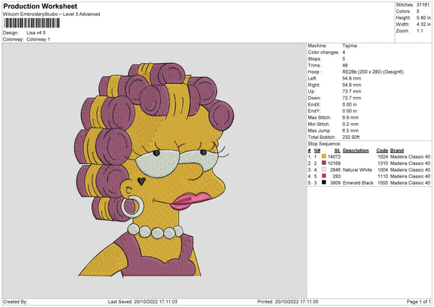Click the Left value 54.8 mm
434x307 pixels.
352,78
